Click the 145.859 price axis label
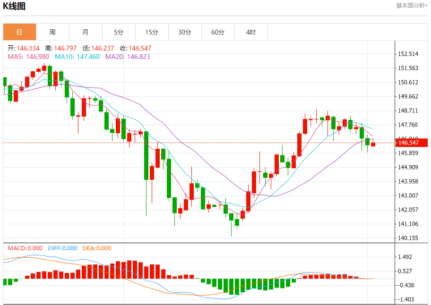 (x=408, y=153)
